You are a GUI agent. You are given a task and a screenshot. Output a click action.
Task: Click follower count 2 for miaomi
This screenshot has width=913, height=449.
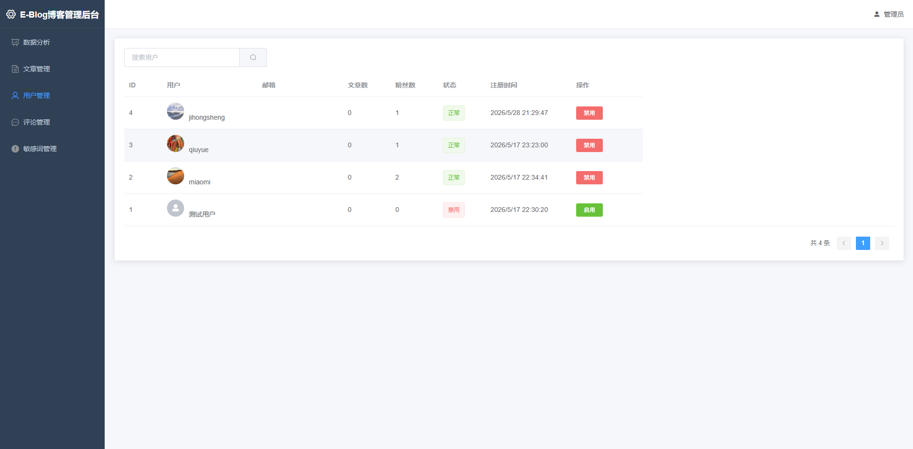[x=397, y=178]
